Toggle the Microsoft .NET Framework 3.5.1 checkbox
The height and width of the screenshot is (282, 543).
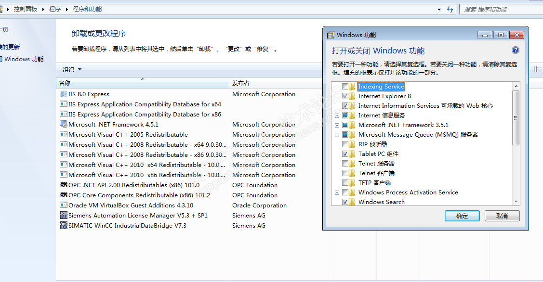[x=345, y=125]
